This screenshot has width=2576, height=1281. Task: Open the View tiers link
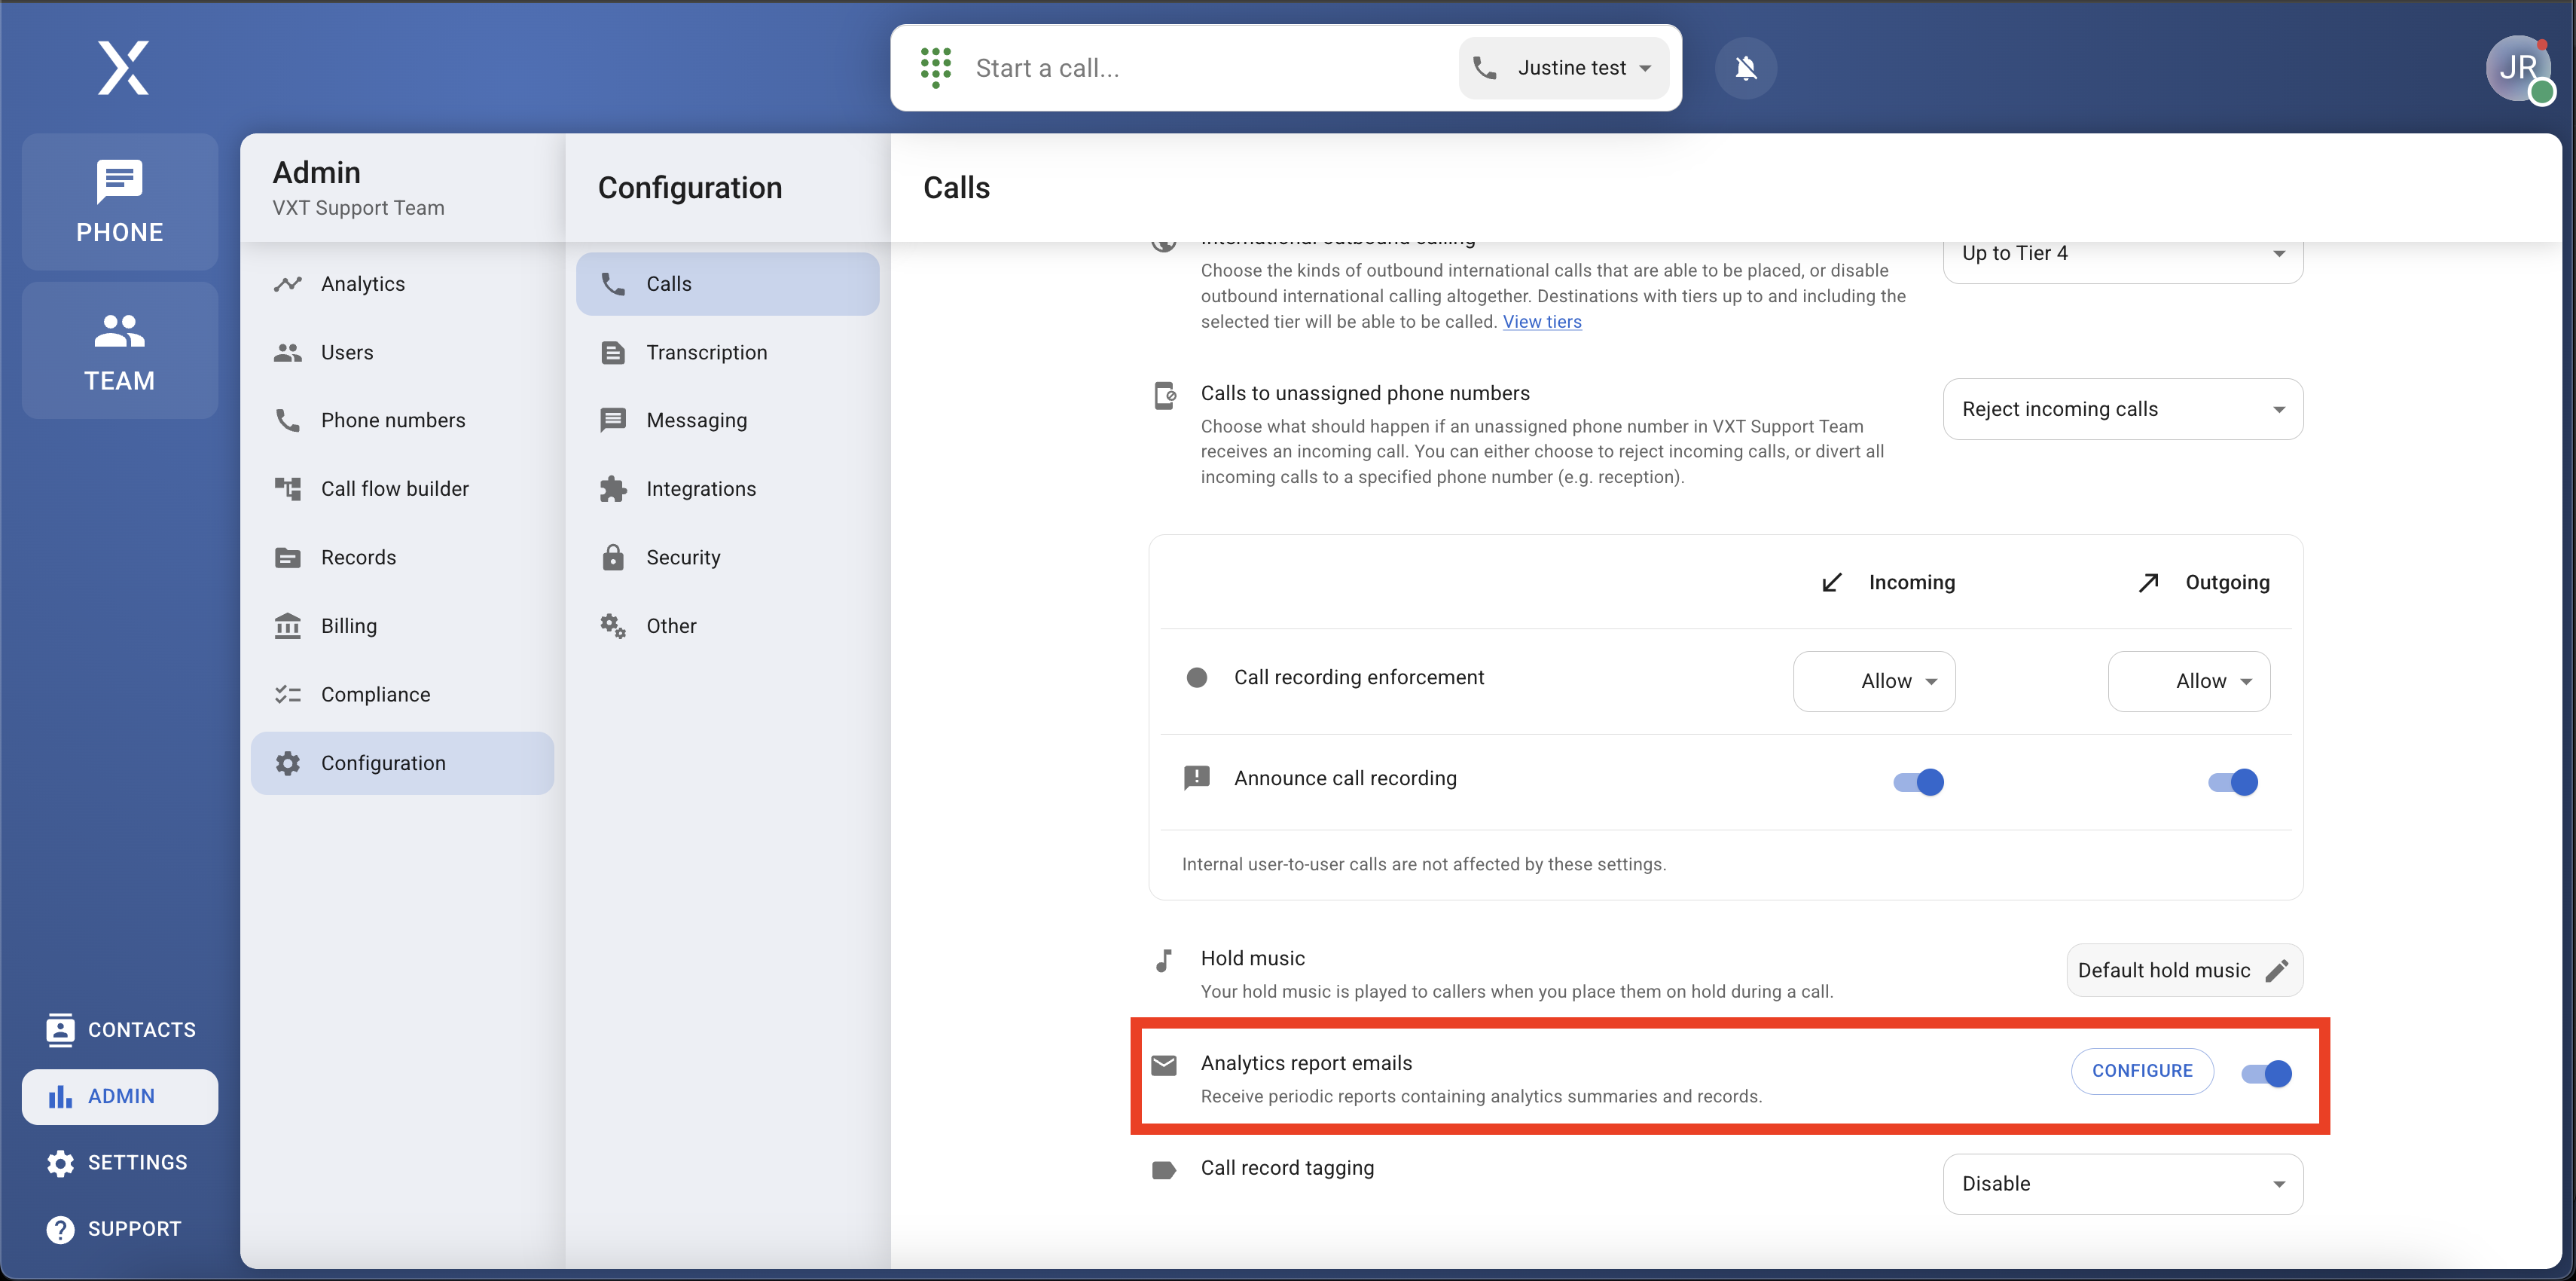(x=1541, y=321)
